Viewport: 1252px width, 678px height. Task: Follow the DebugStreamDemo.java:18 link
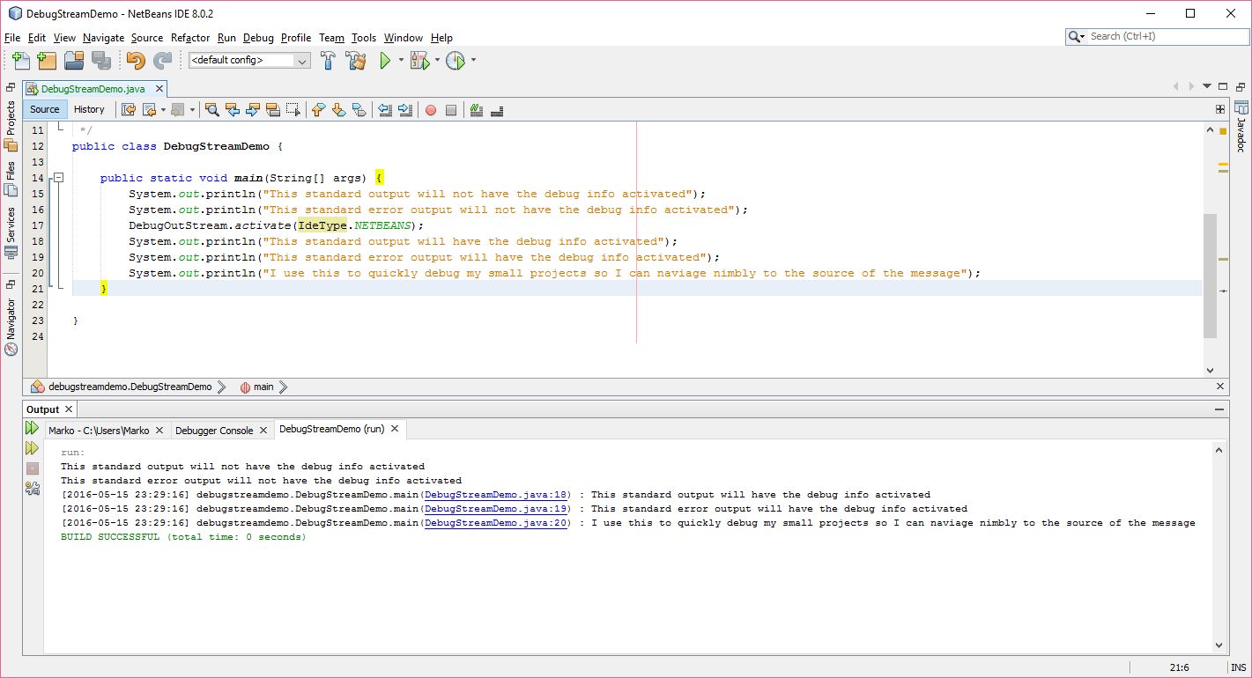point(496,495)
